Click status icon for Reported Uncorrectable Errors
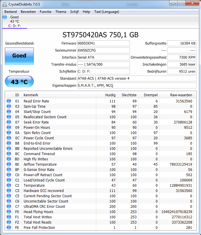201x235 pixels. coord(9,148)
